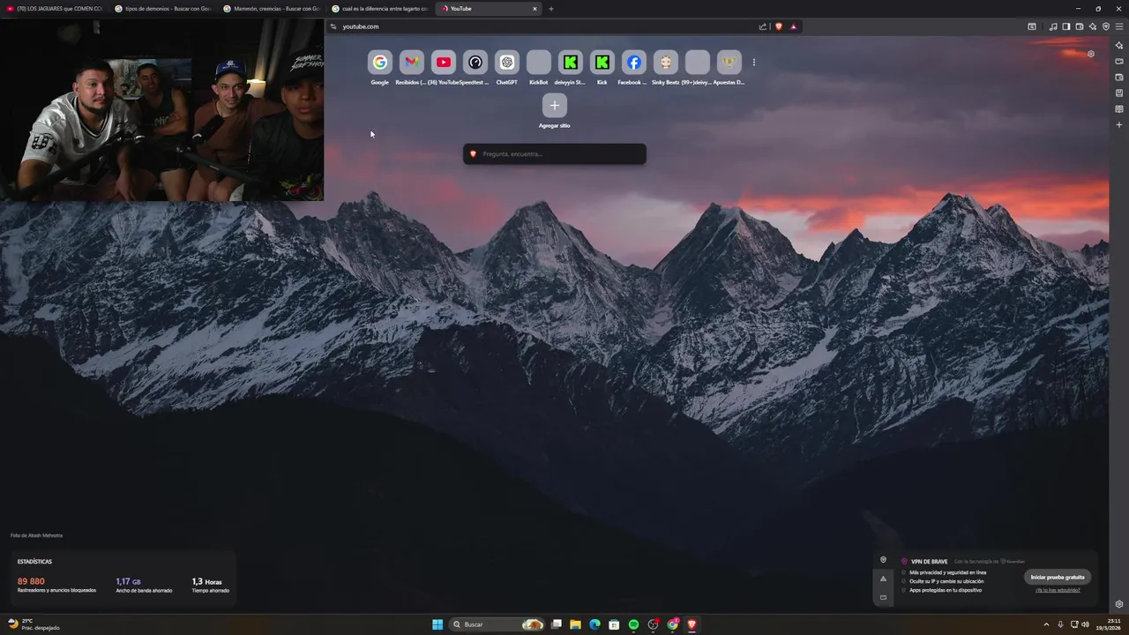Open the Windows Start menu
Image resolution: width=1129 pixels, height=635 pixels.
pos(437,624)
